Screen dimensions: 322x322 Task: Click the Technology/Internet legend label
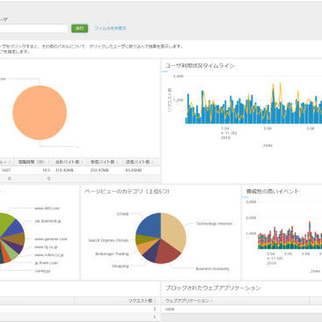(214, 223)
